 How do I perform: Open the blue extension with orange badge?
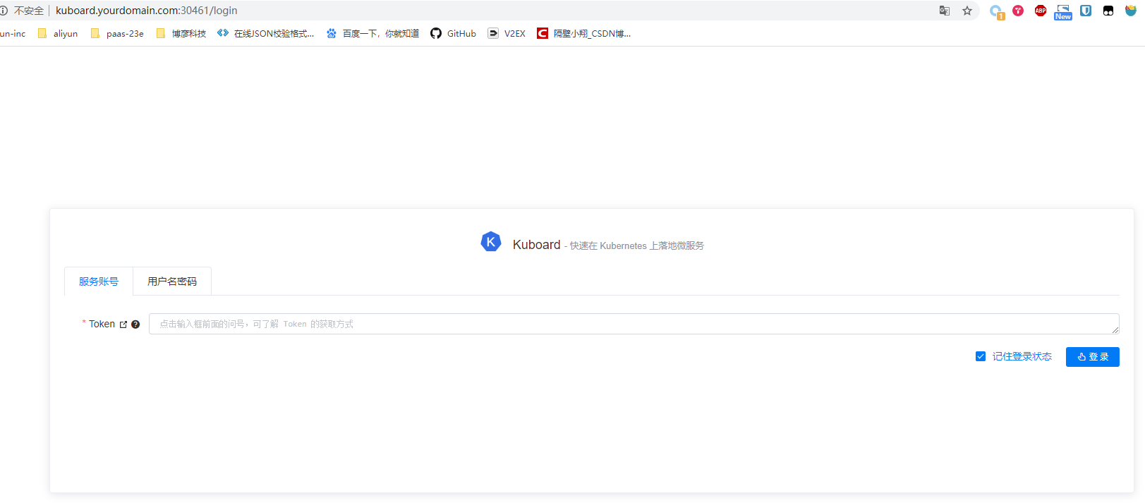pyautogui.click(x=996, y=12)
